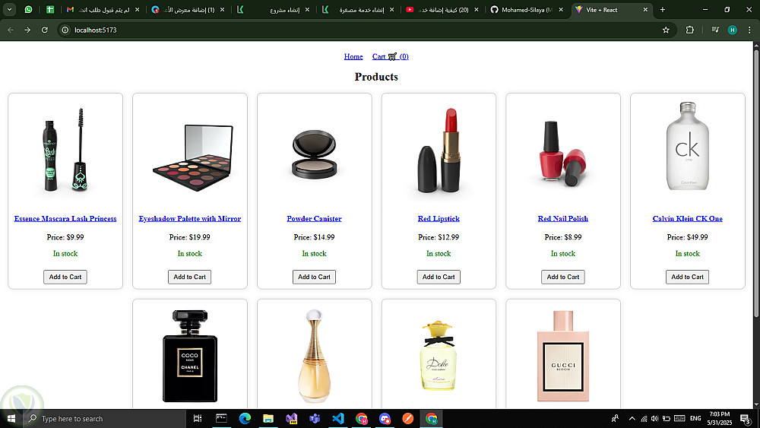Open the Red Lipstick product link
Viewport: 760px width, 428px height.
click(439, 219)
